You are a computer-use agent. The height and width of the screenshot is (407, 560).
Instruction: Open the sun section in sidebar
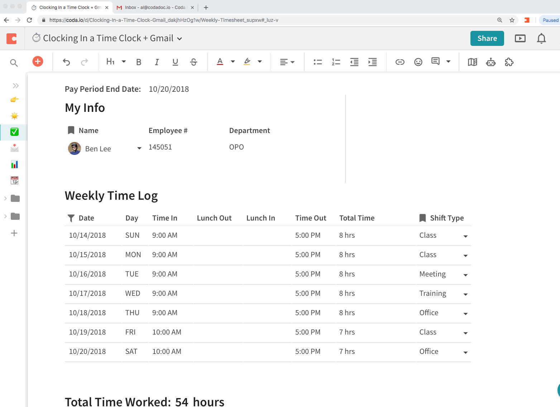(x=14, y=116)
